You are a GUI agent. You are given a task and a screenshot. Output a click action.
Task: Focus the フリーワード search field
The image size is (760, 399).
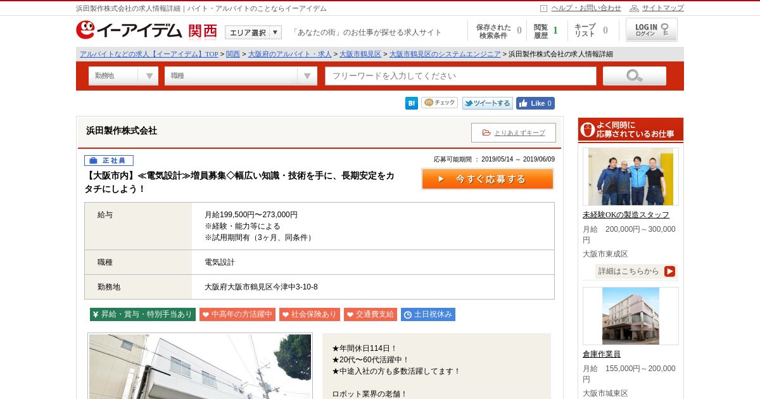tap(460, 76)
